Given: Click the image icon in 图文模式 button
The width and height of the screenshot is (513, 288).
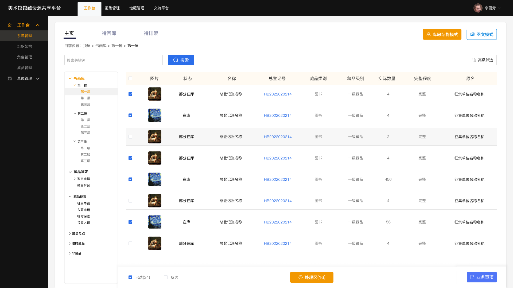Looking at the screenshot, I should point(472,34).
